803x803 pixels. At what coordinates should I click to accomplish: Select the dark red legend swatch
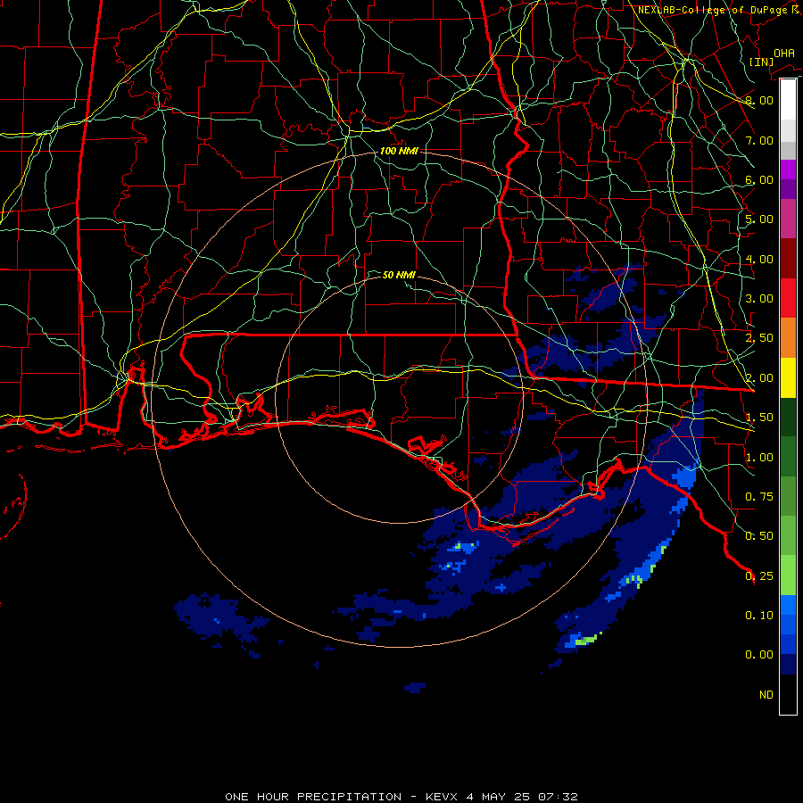pos(788,259)
